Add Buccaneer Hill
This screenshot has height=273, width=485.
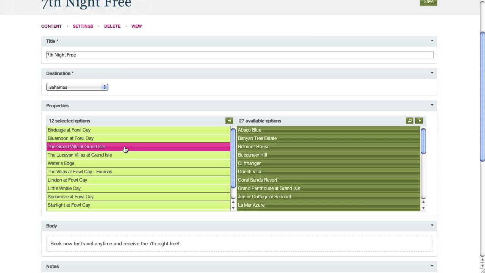329,155
